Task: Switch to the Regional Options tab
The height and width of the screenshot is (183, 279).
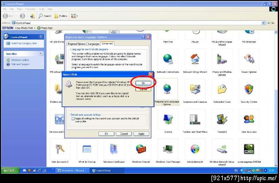Action: [77, 44]
